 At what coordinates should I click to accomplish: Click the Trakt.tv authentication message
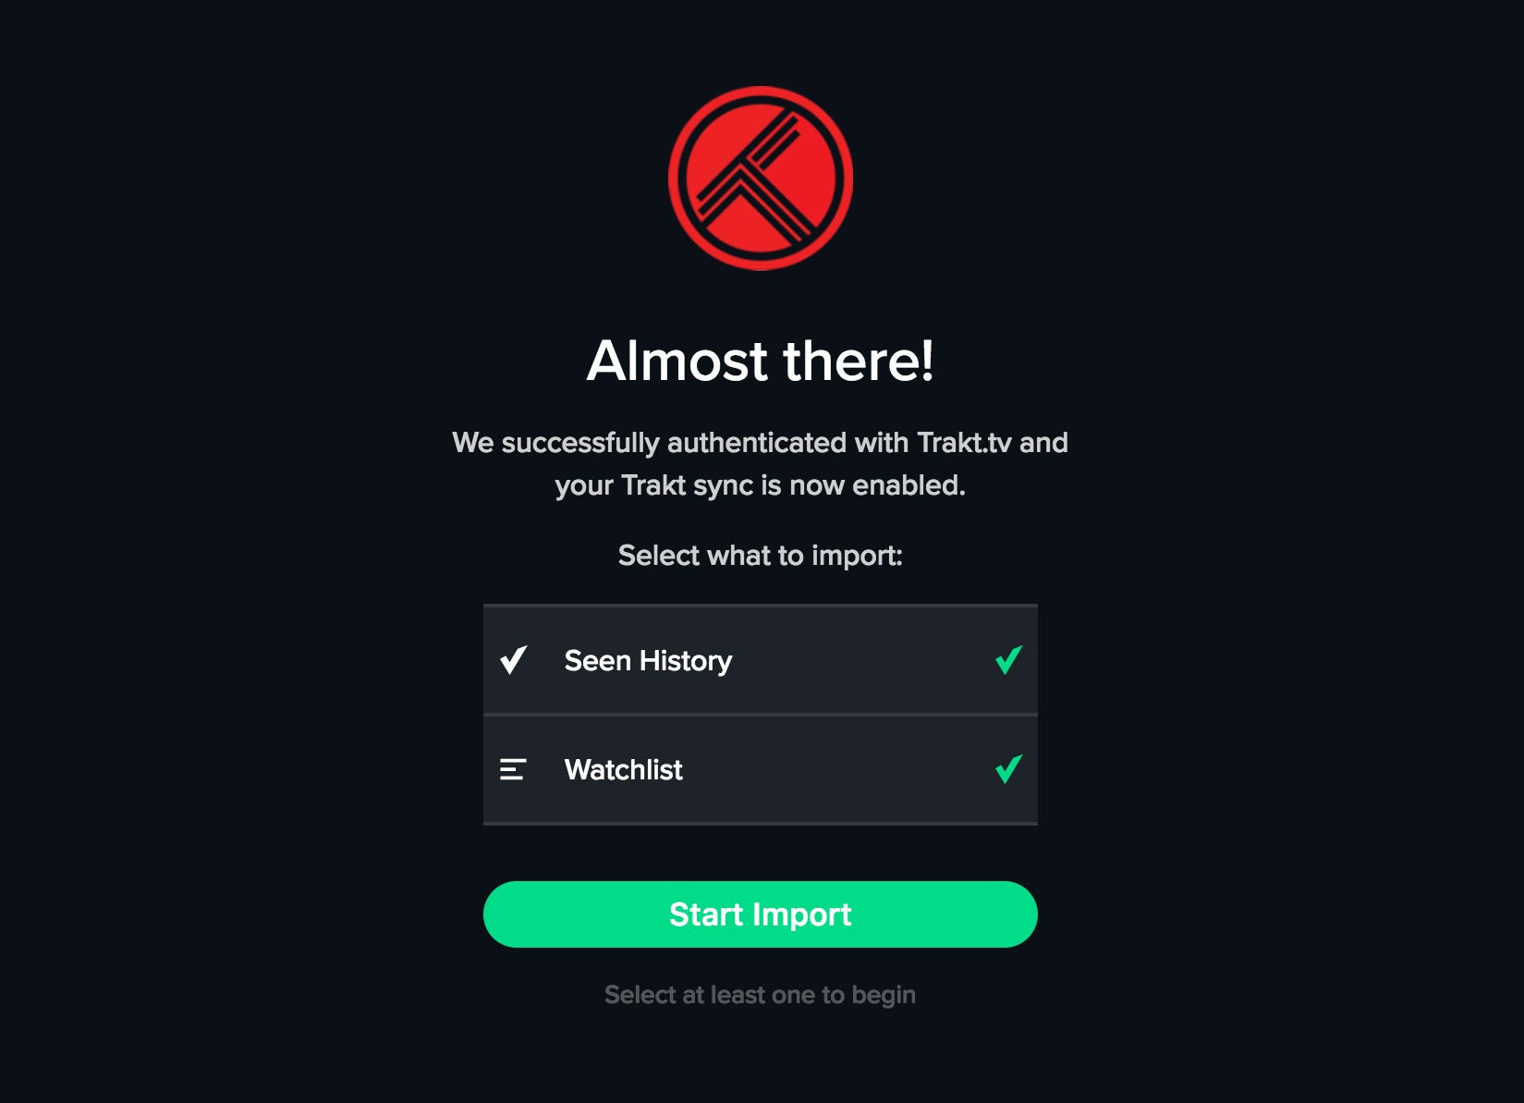pyautogui.click(x=760, y=463)
